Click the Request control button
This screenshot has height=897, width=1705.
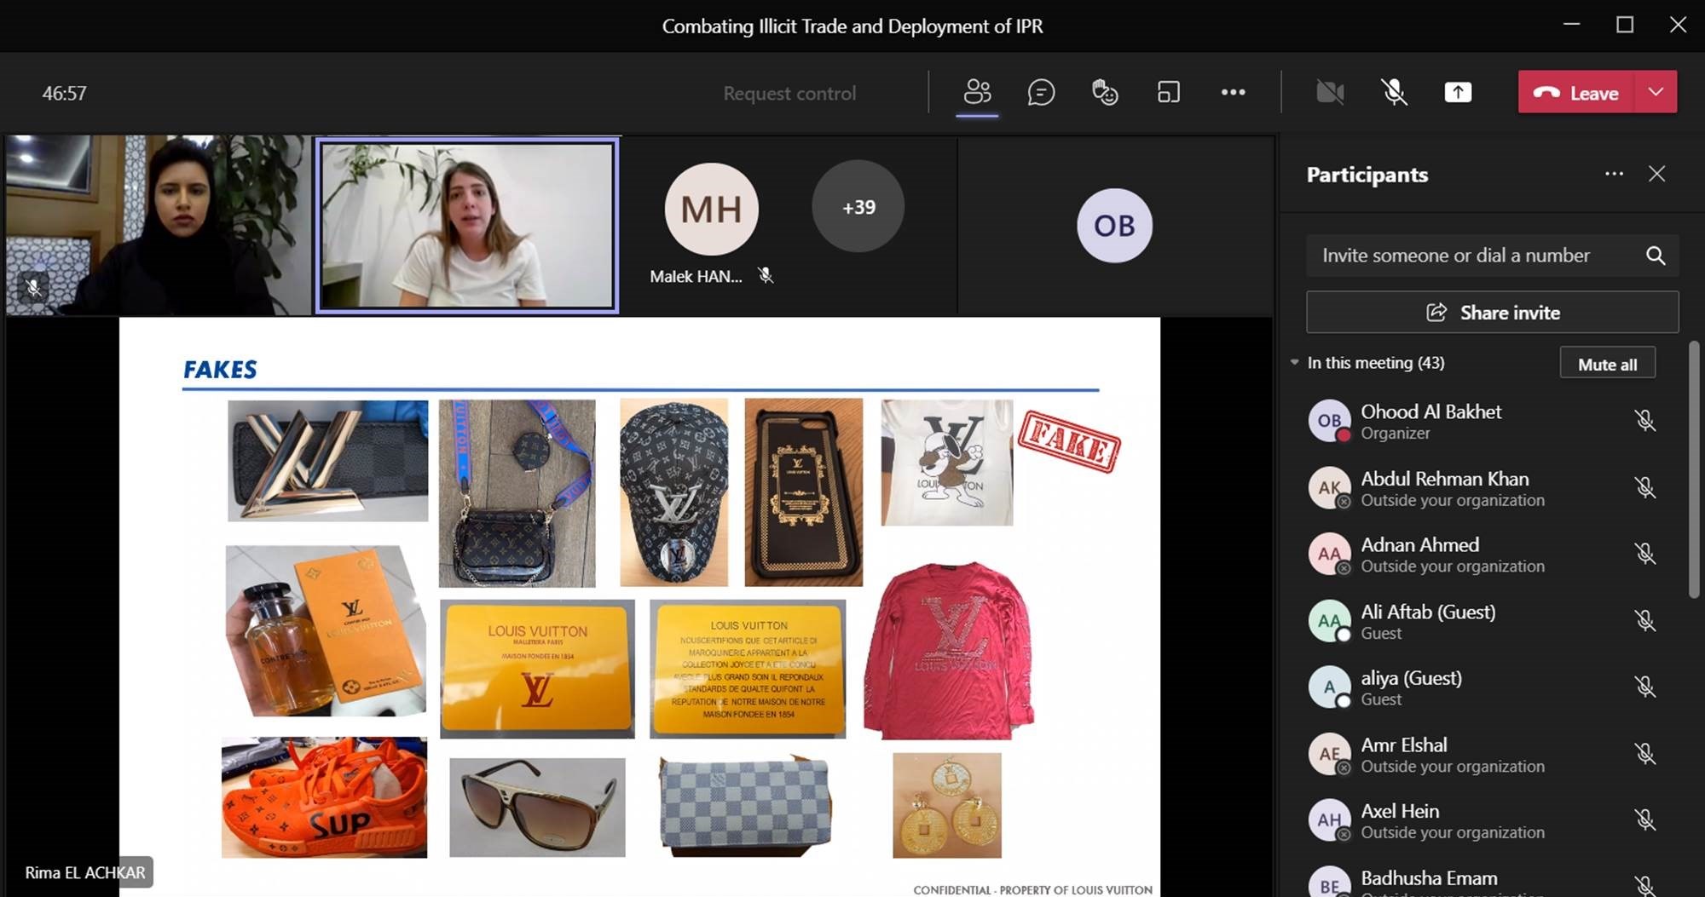point(789,93)
